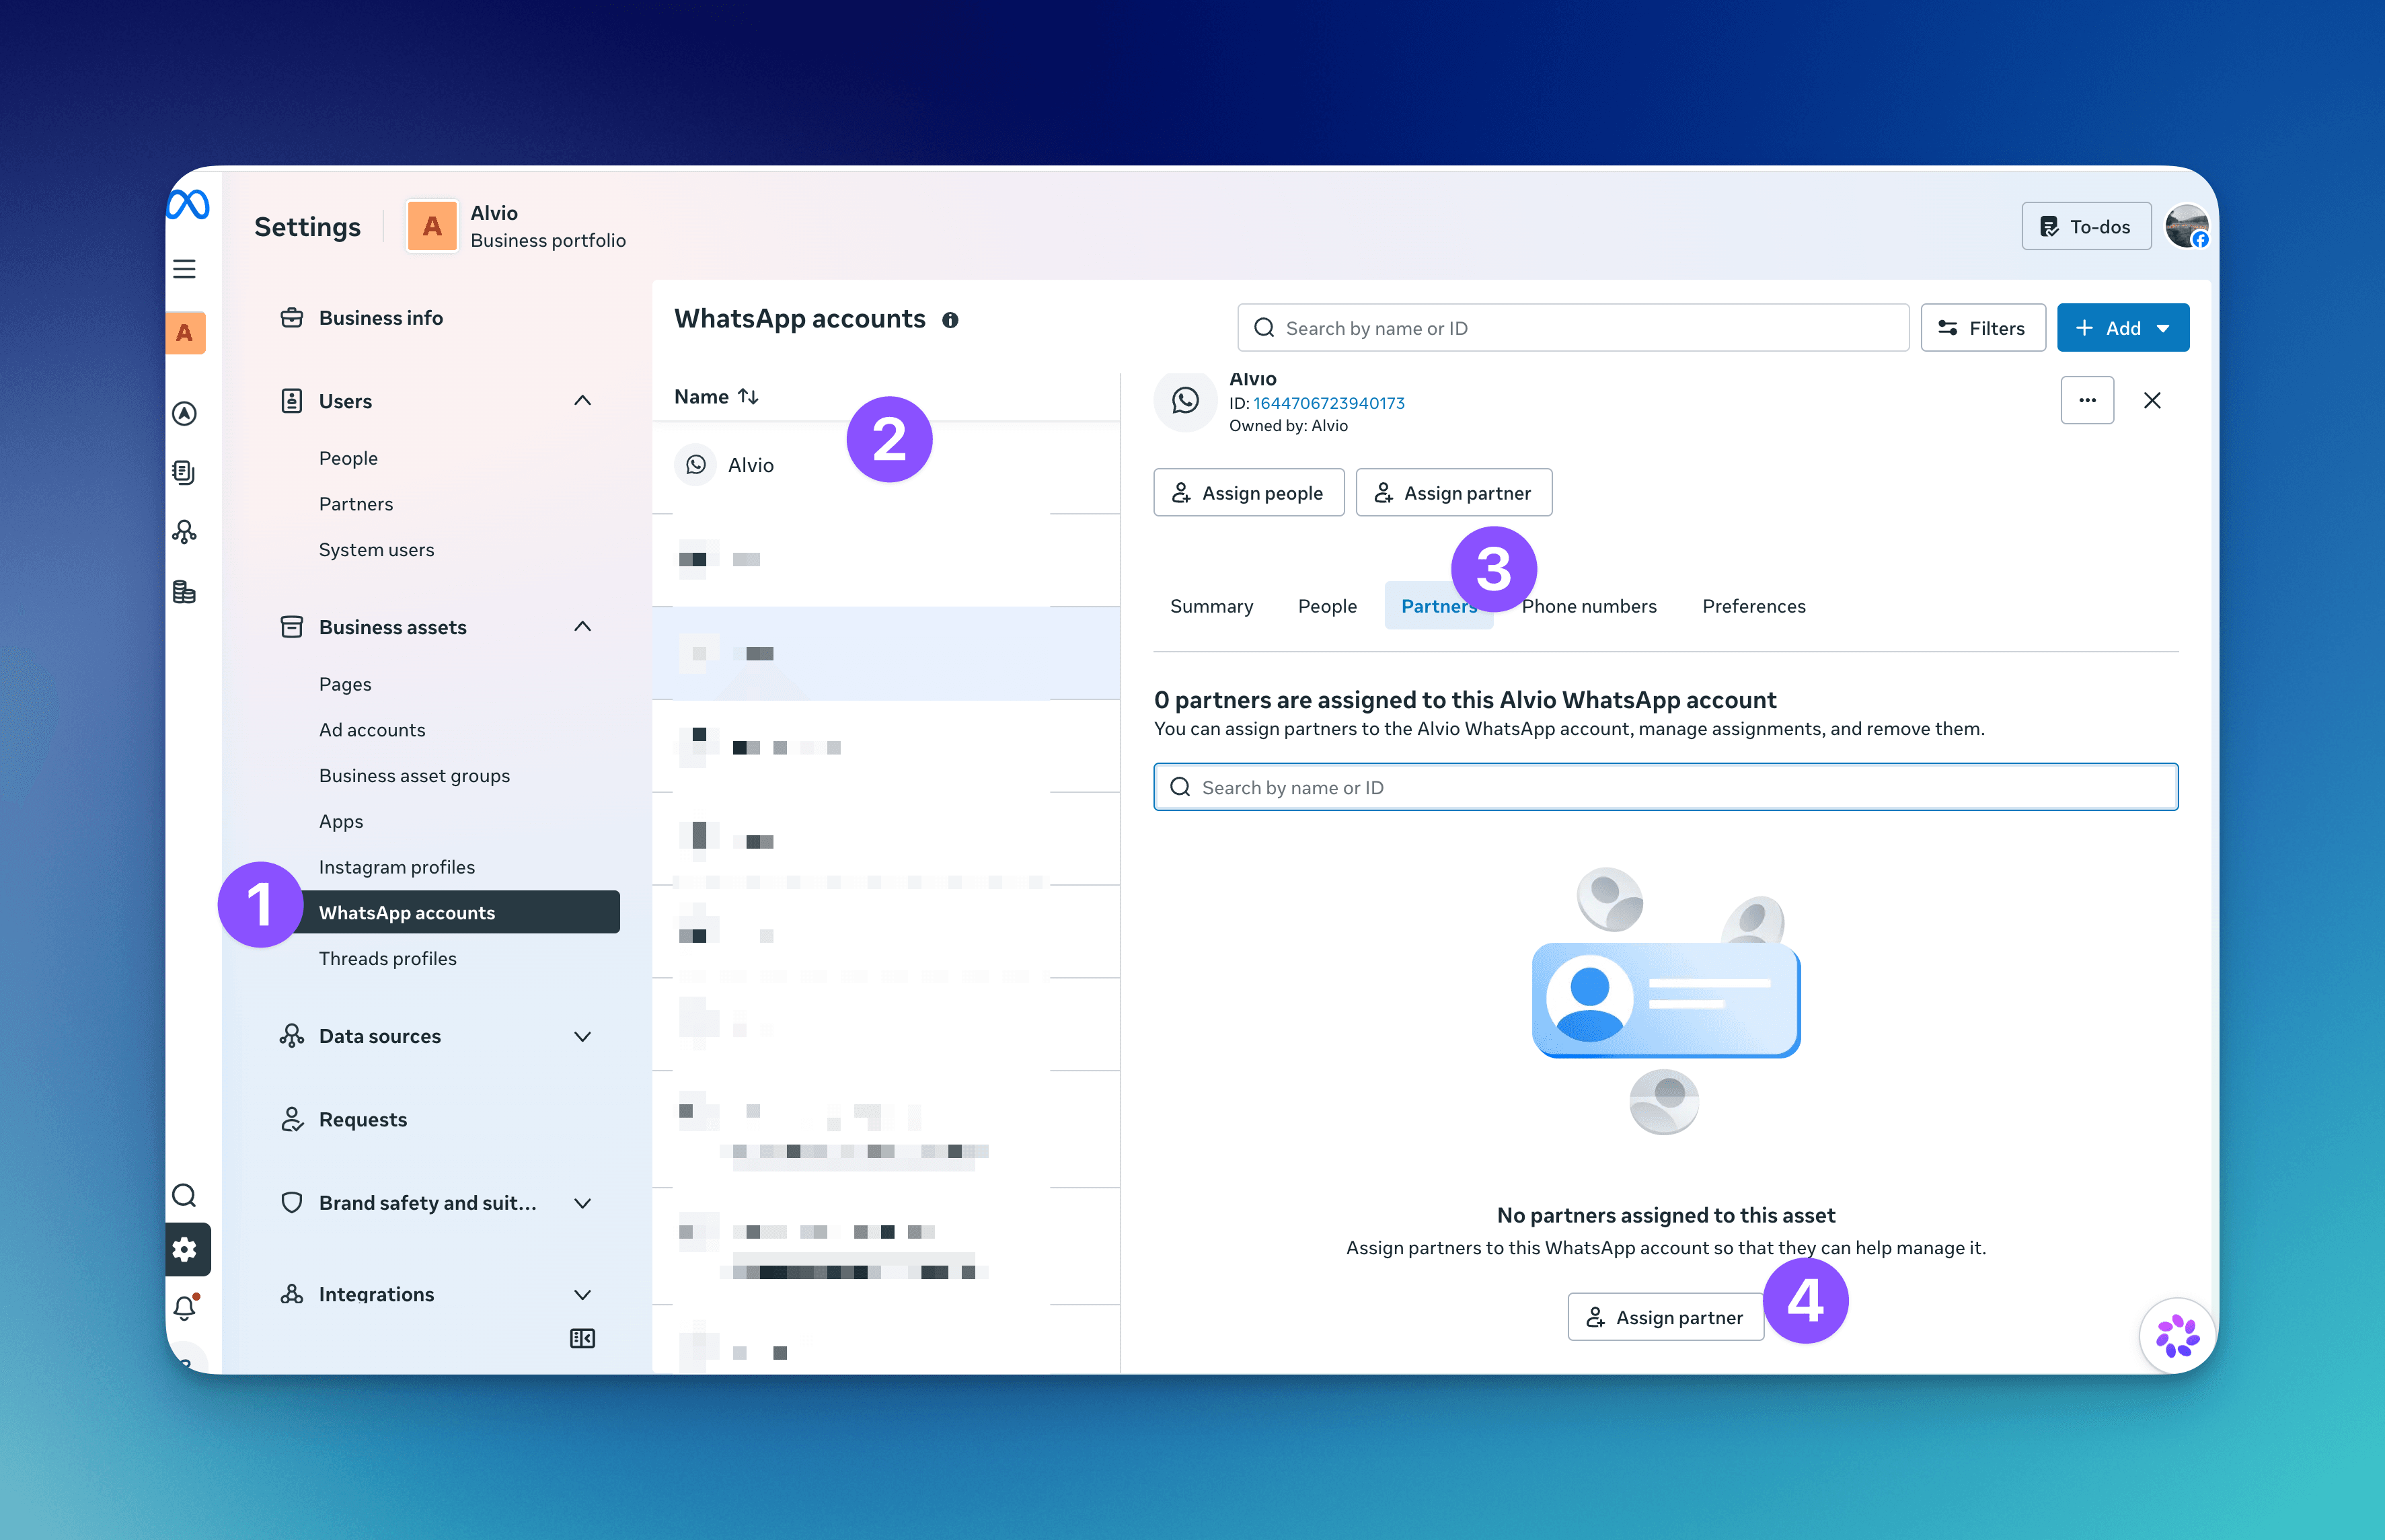Open the documents icon in left rail
The width and height of the screenshot is (2385, 1540).
point(184,472)
